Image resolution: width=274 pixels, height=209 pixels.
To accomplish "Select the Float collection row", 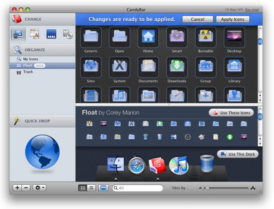I will click(x=42, y=65).
